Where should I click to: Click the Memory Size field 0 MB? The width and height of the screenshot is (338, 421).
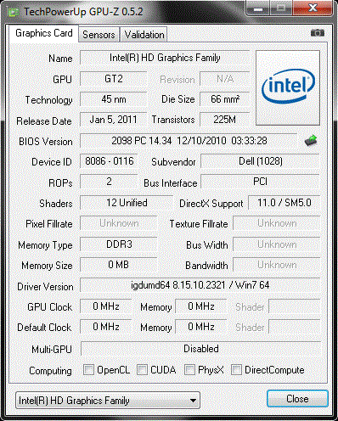click(119, 265)
